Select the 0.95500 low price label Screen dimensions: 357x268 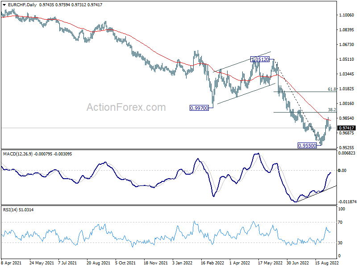(307, 146)
